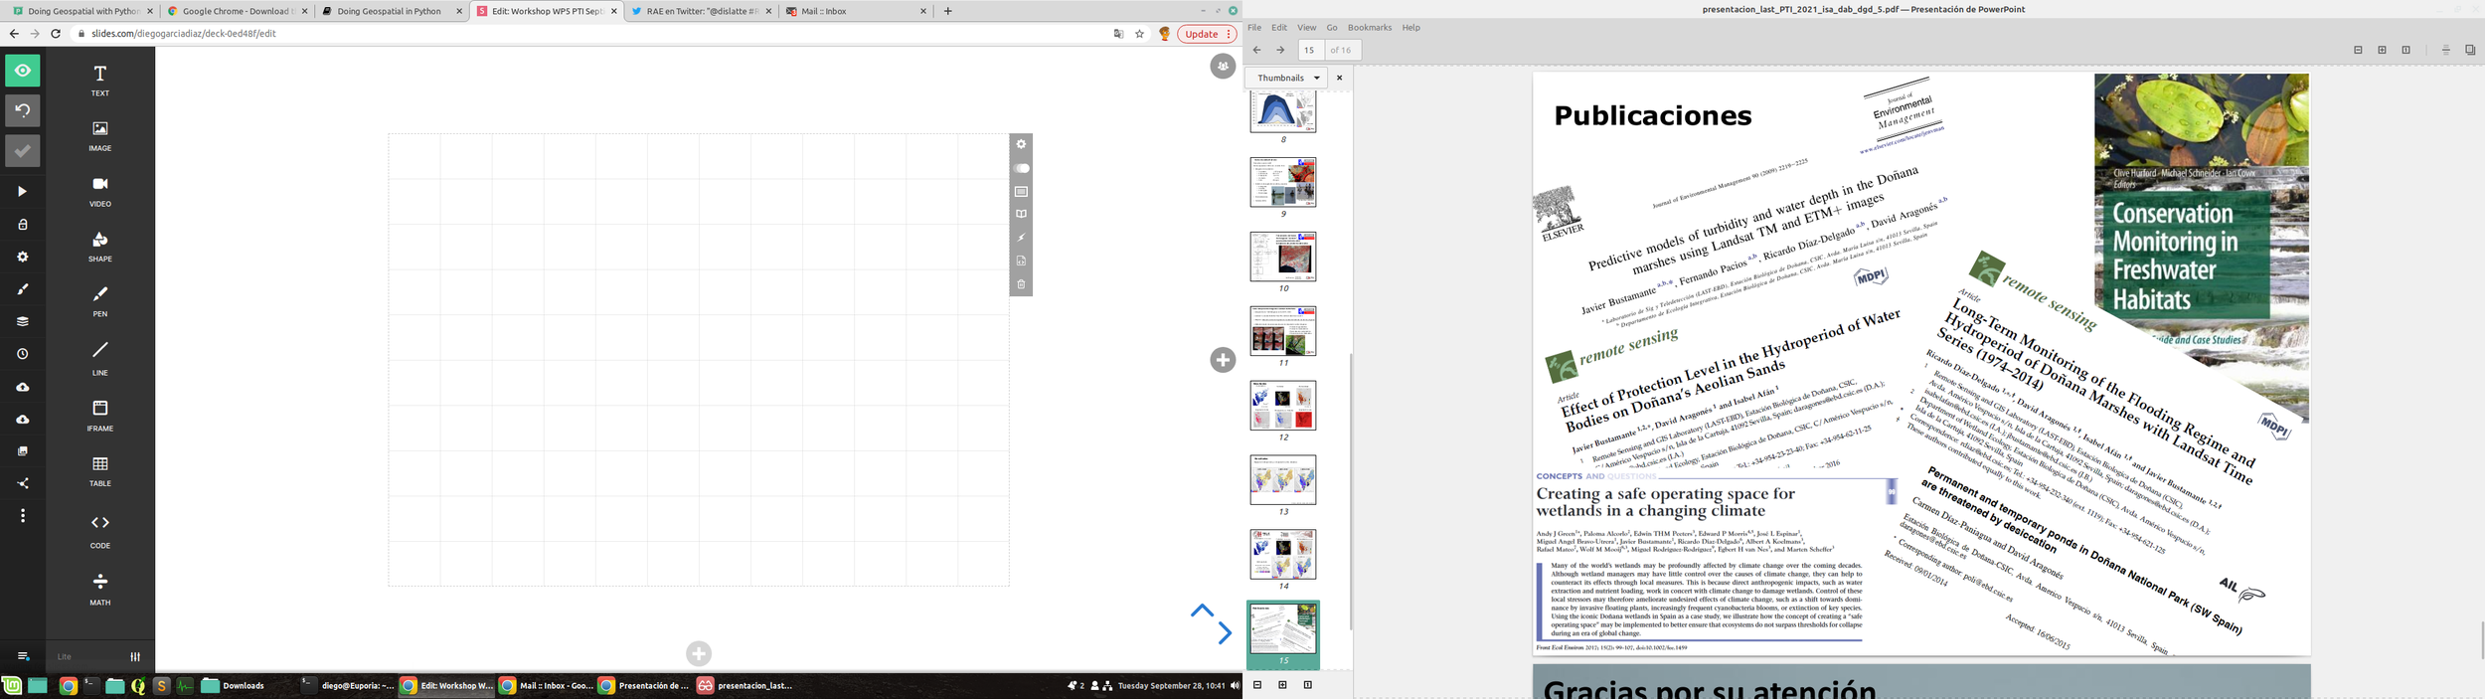Image resolution: width=2485 pixels, height=699 pixels.
Task: Reload the page in Chrome
Action: tap(56, 34)
